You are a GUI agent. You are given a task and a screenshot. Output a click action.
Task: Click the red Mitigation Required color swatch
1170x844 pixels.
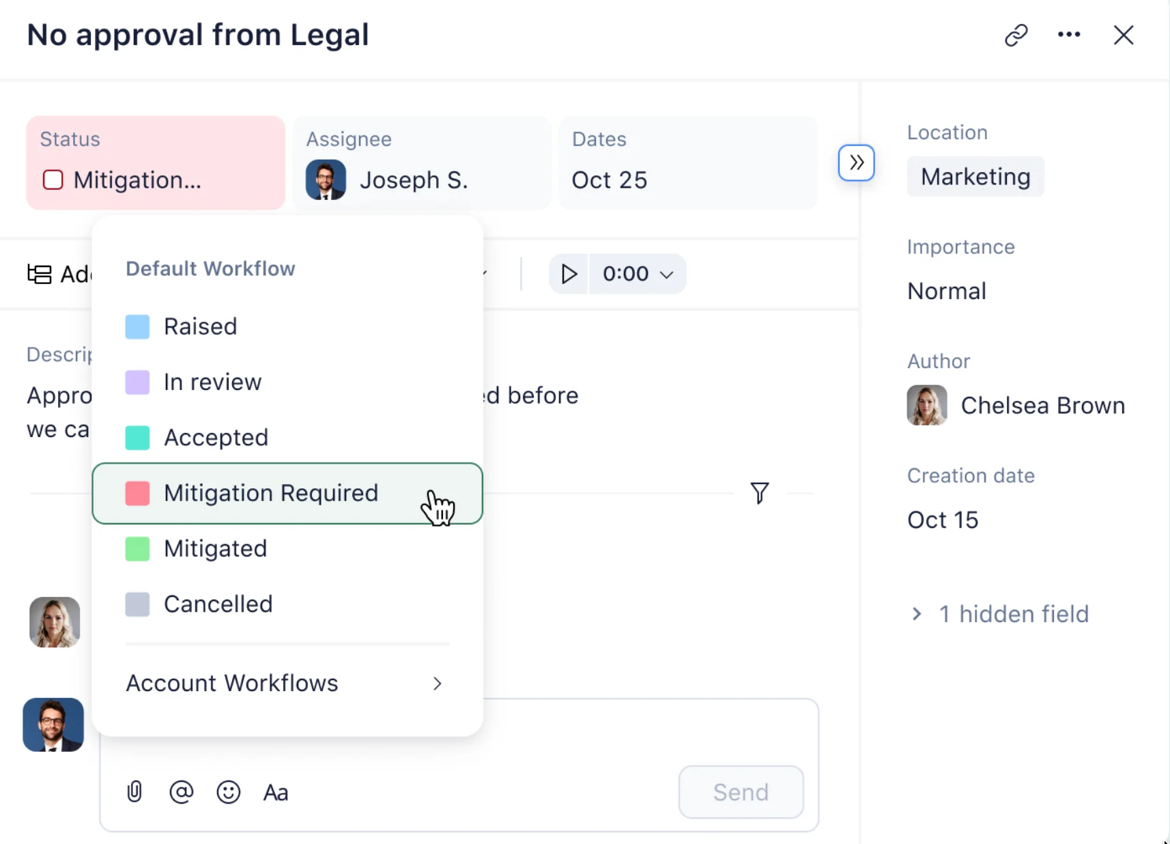pos(137,494)
